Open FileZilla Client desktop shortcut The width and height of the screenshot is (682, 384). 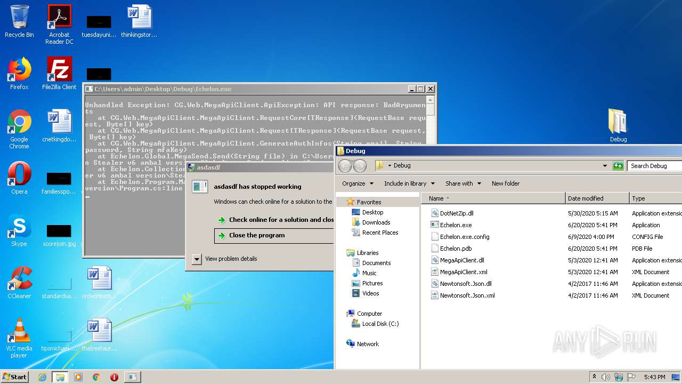(x=59, y=74)
